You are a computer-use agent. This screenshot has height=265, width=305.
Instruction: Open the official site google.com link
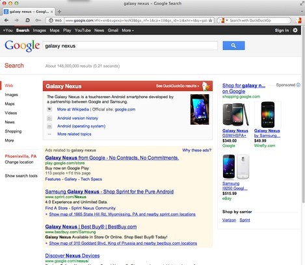pos(125,109)
